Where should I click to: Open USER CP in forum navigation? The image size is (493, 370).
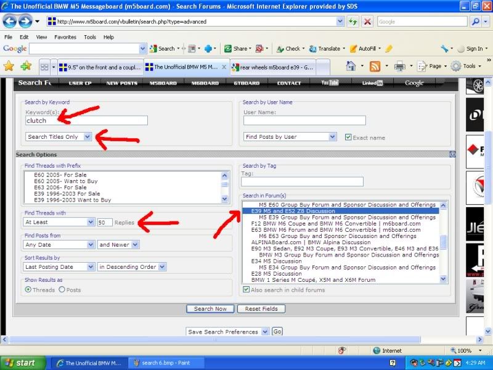(80, 83)
